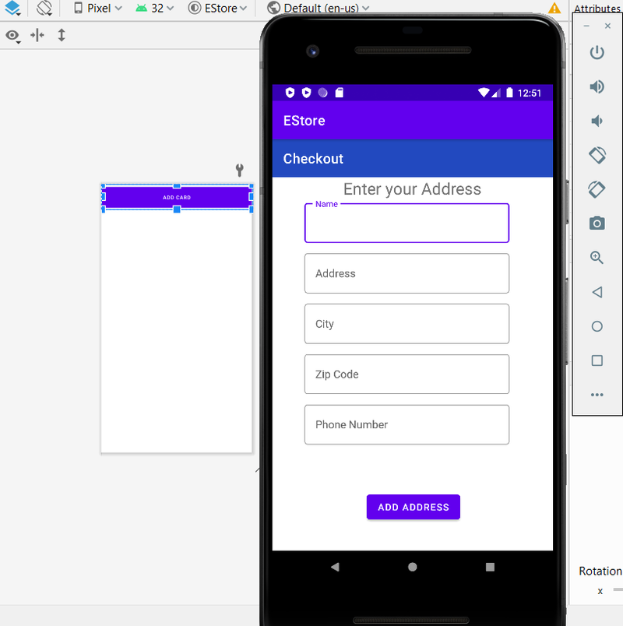Rotate emulator left
Viewport: 623px width, 626px height.
tap(597, 155)
